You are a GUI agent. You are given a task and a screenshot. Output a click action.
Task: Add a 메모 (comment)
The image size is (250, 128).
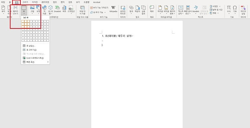(152, 9)
